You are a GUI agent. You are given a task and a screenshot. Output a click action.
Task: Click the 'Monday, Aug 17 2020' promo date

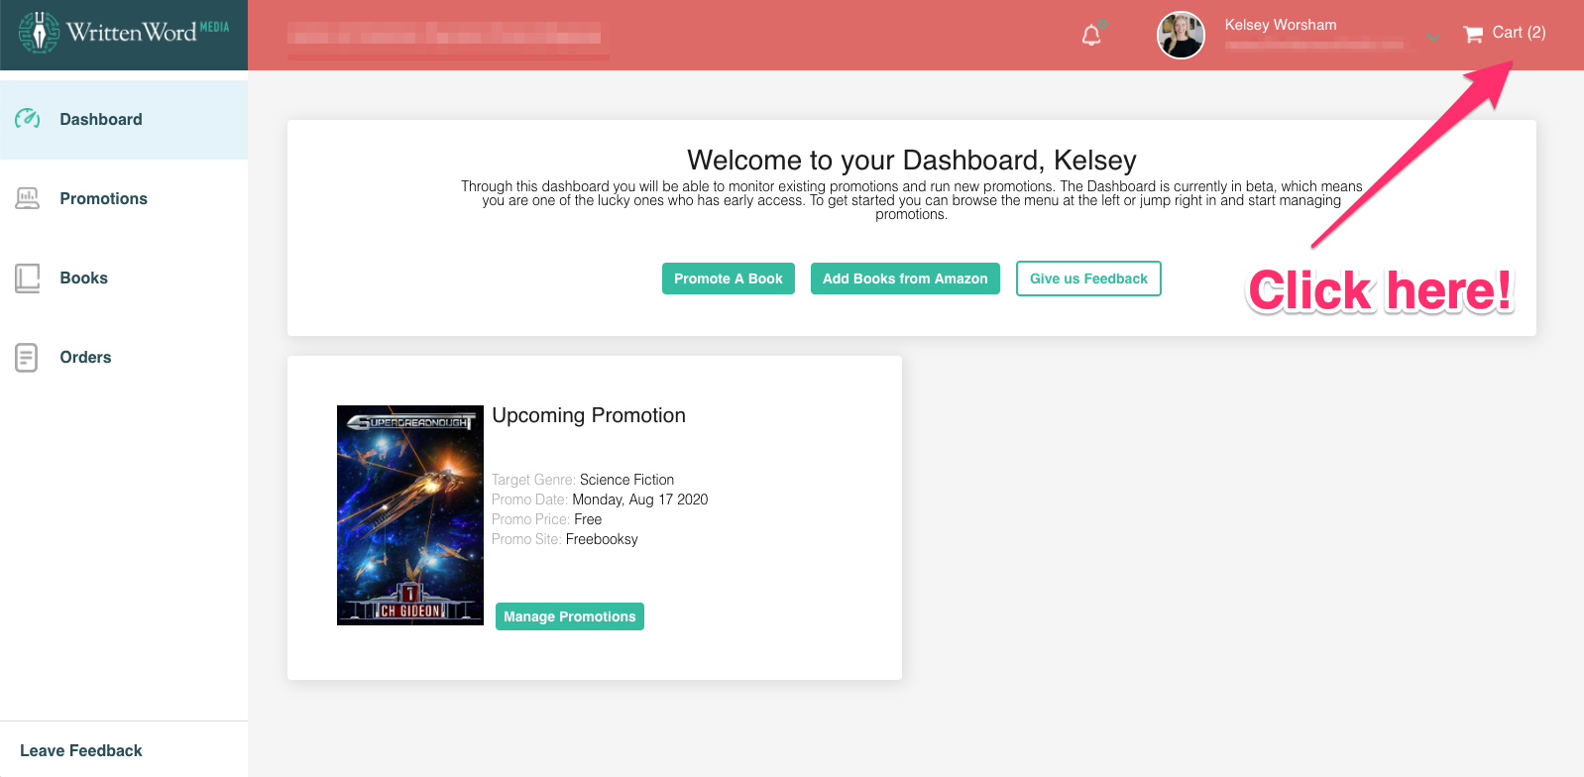click(x=640, y=499)
